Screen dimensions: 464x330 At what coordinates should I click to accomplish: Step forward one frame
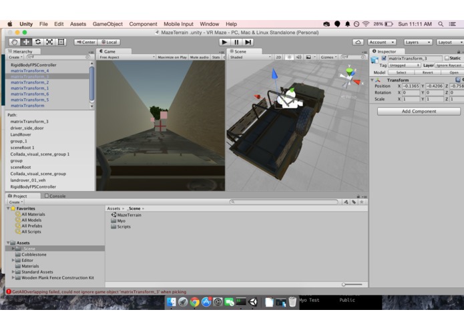pyautogui.click(x=248, y=42)
